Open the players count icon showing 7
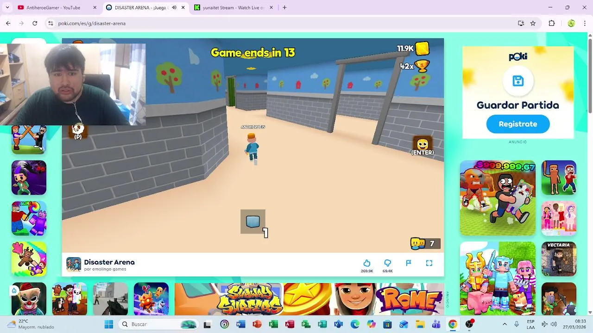 click(425, 243)
